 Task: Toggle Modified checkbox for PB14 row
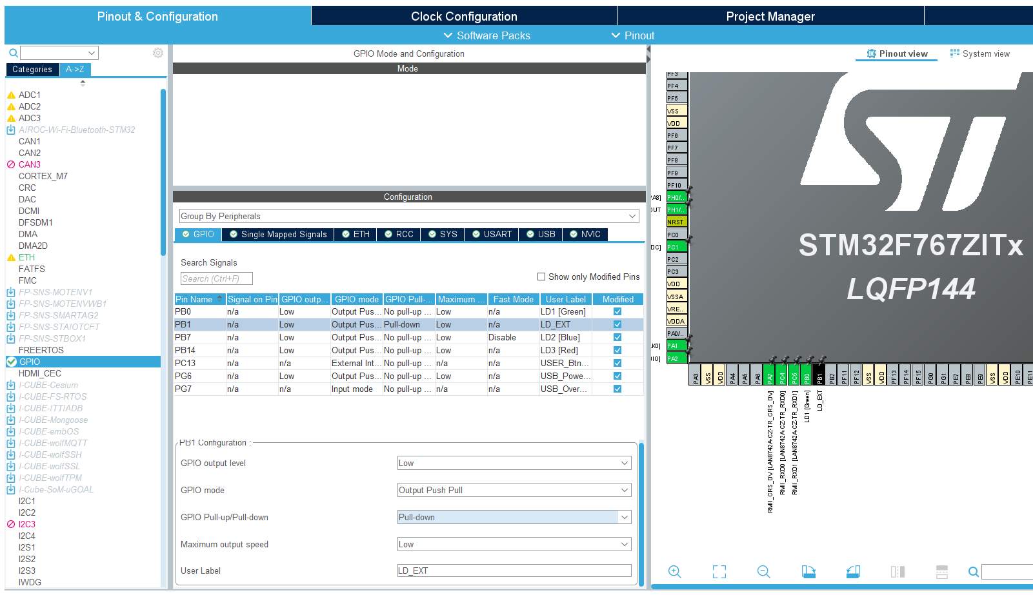click(x=617, y=350)
